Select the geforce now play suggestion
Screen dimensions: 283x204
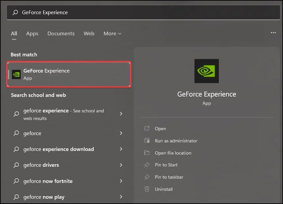44,197
